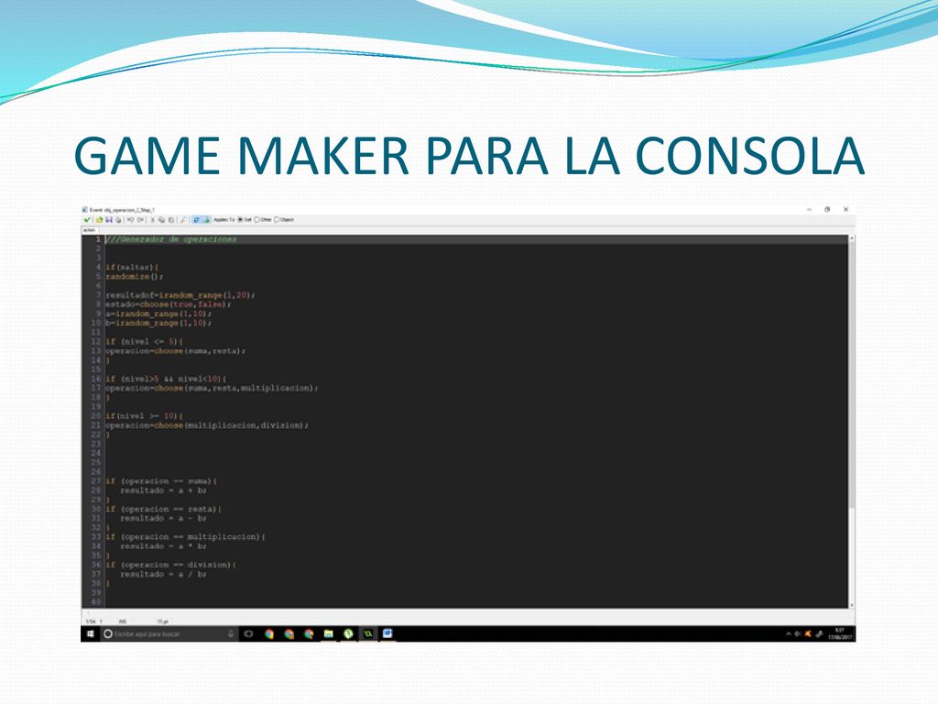938x704 pixels.
Task: Click the line if (operacion == suma){
Action: [161, 480]
